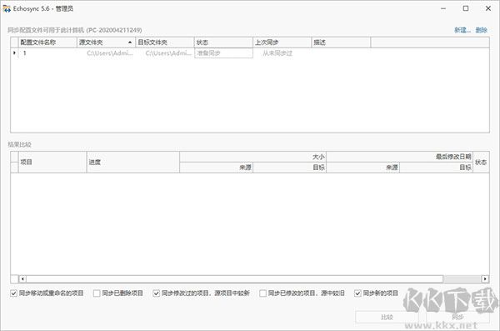Click the scroll right arrow of horizontal scrollbar
500x331 pixels.
click(485, 279)
